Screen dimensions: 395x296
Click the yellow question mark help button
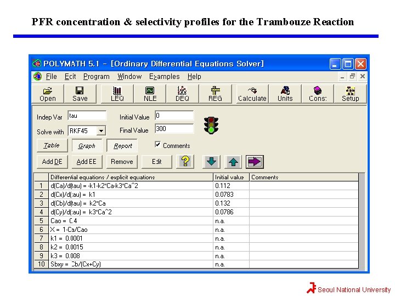coord(185,161)
